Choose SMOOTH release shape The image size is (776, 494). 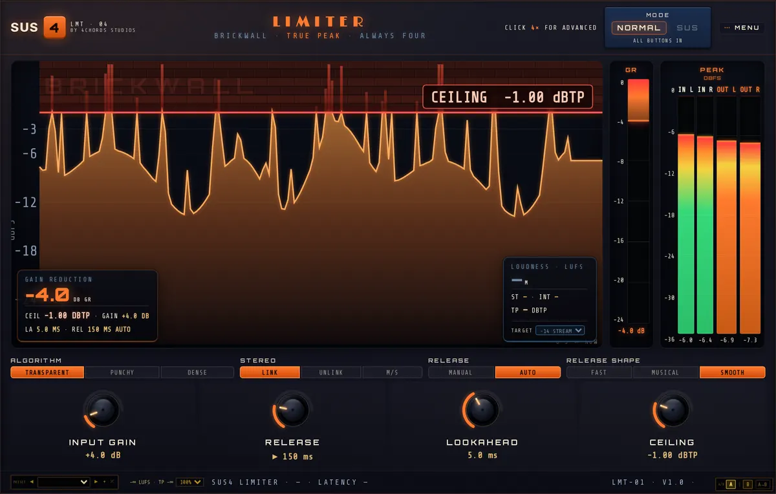point(733,372)
